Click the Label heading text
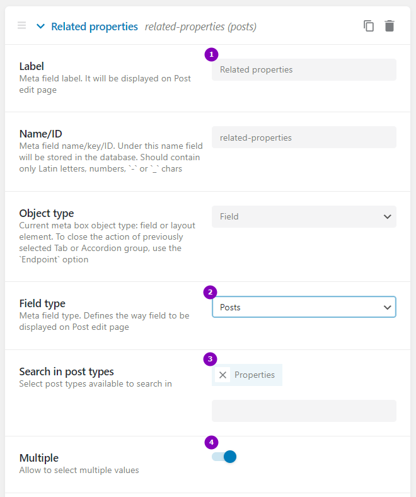This screenshot has width=416, height=497. coord(32,66)
